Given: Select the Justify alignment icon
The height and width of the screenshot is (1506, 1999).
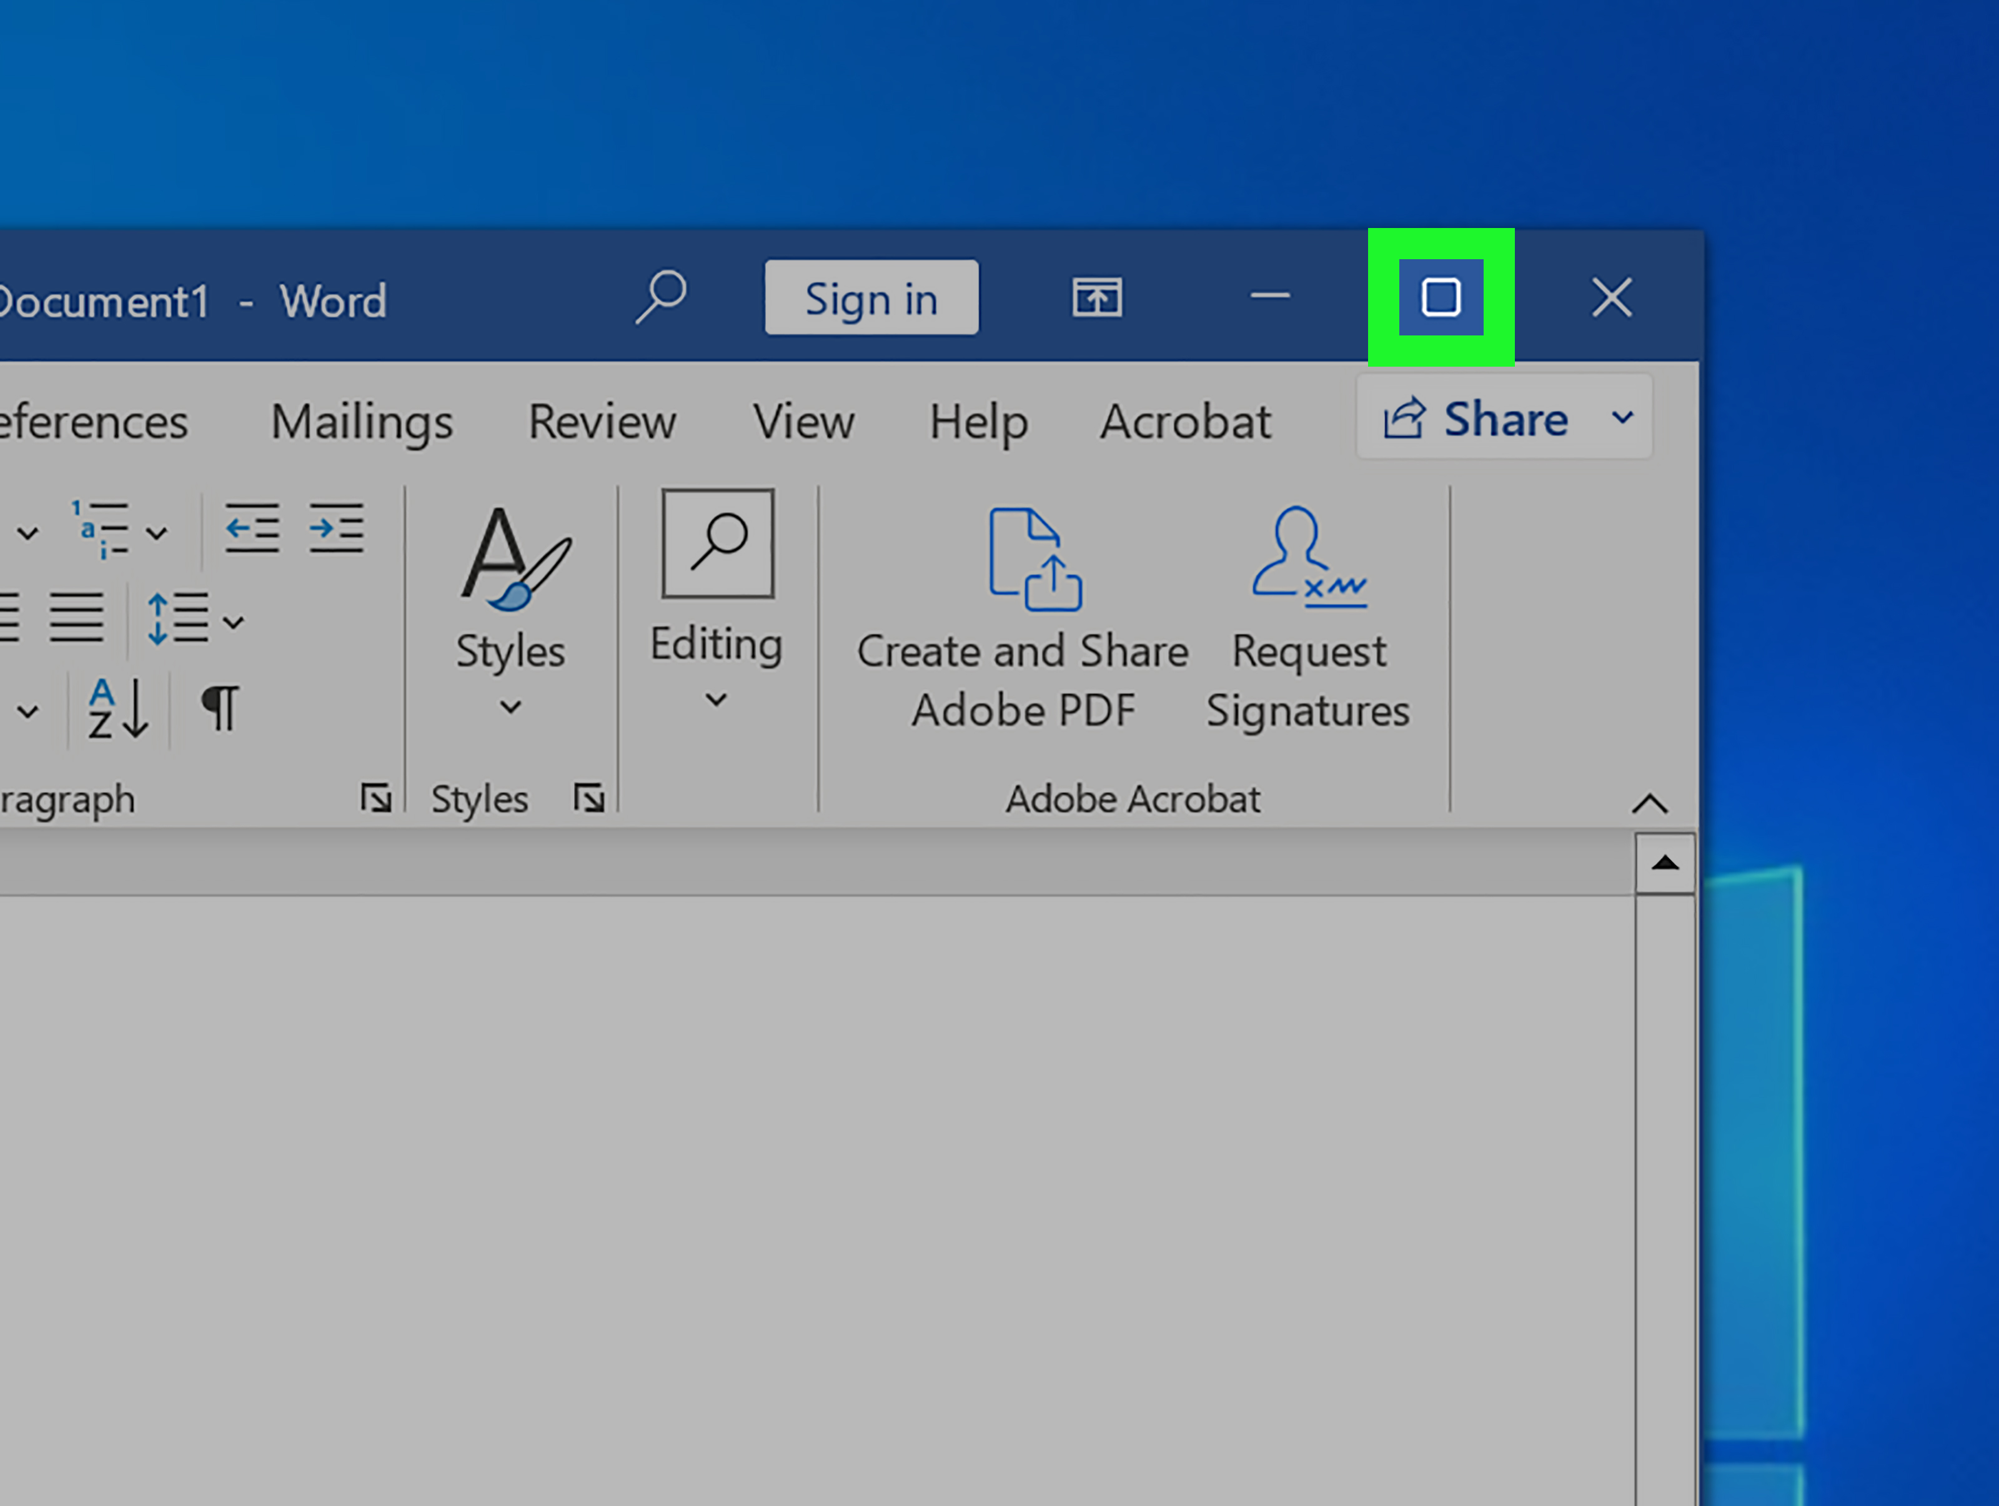Looking at the screenshot, I should [x=77, y=617].
